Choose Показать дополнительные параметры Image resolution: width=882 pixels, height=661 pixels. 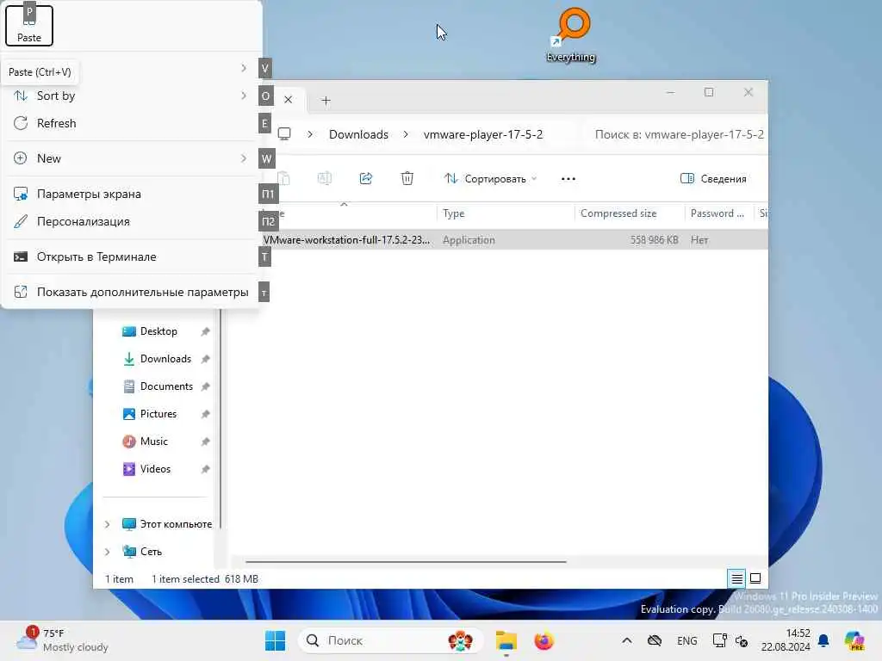click(131, 293)
